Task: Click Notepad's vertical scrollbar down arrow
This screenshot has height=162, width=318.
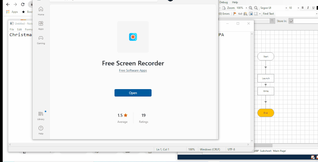Action: click(x=252, y=140)
